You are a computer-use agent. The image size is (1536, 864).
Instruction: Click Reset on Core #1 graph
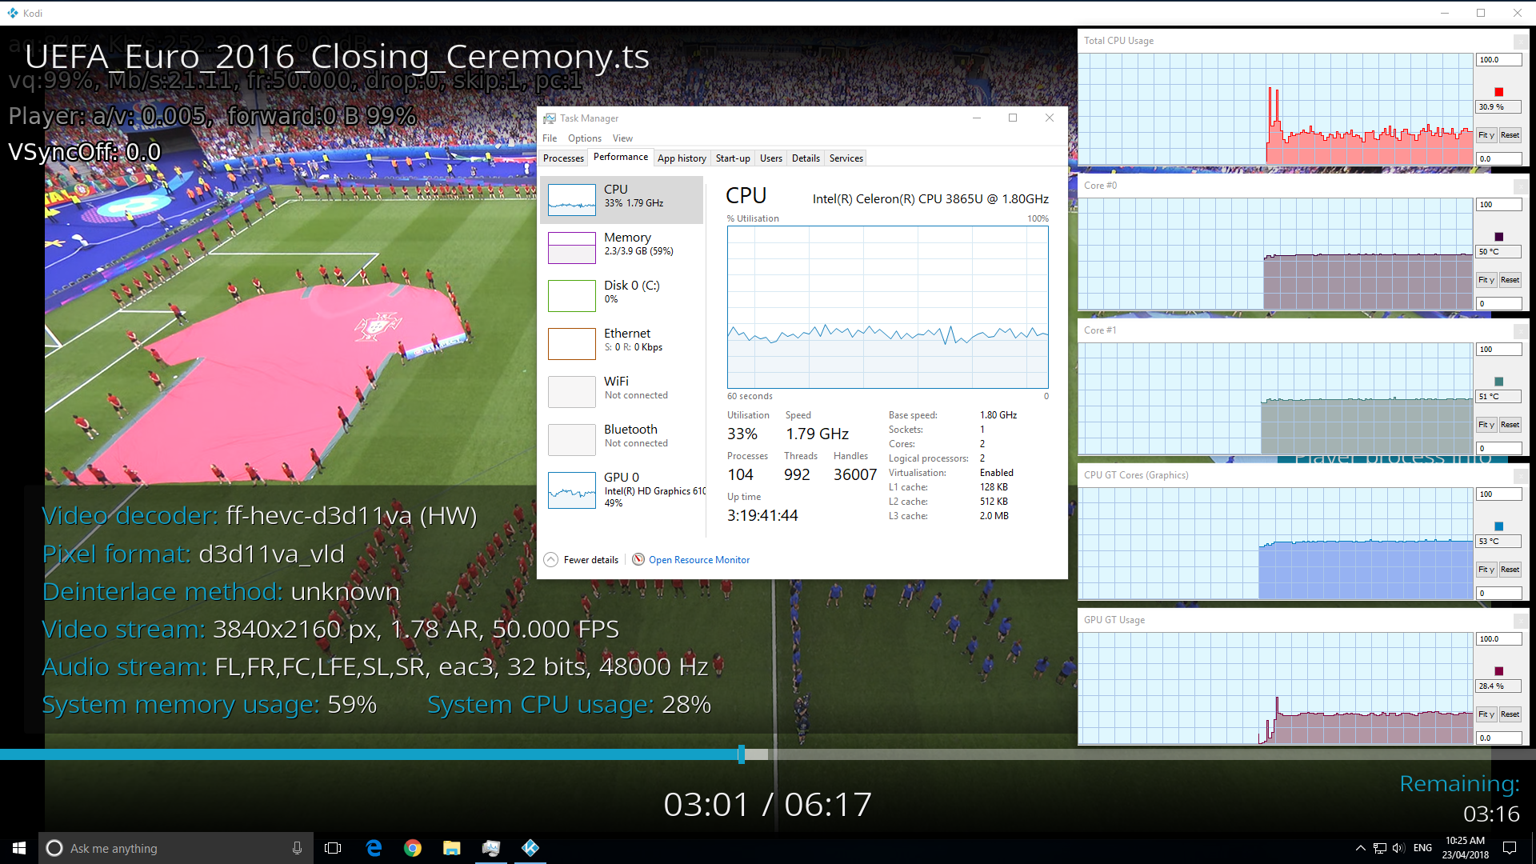1510,425
